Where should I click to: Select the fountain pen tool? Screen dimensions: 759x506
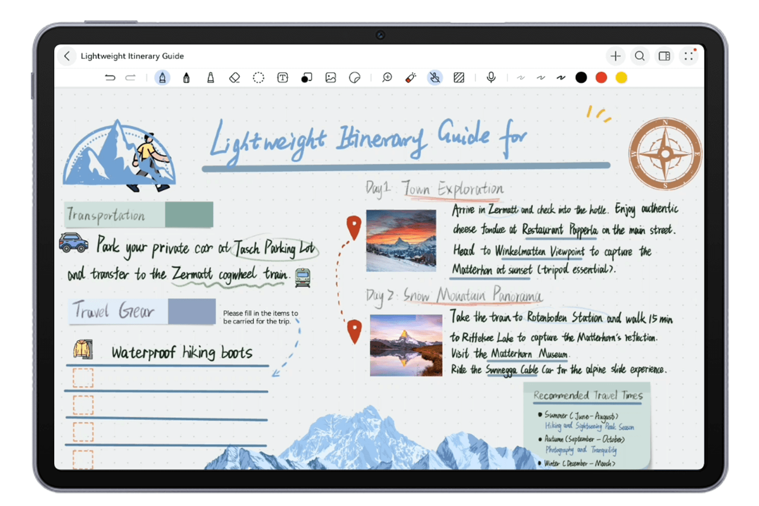coord(162,78)
